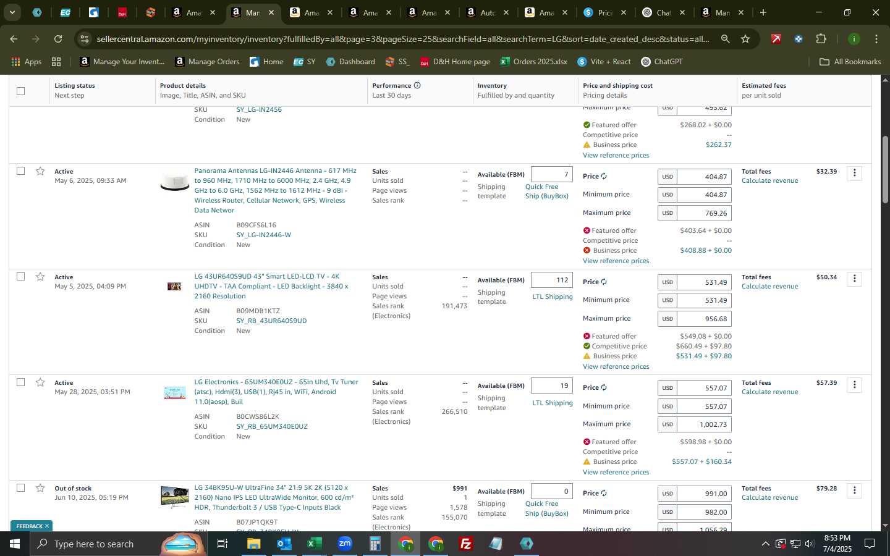Star the LG 43UR640S9UD listing
890x556 pixels.
[x=40, y=277]
